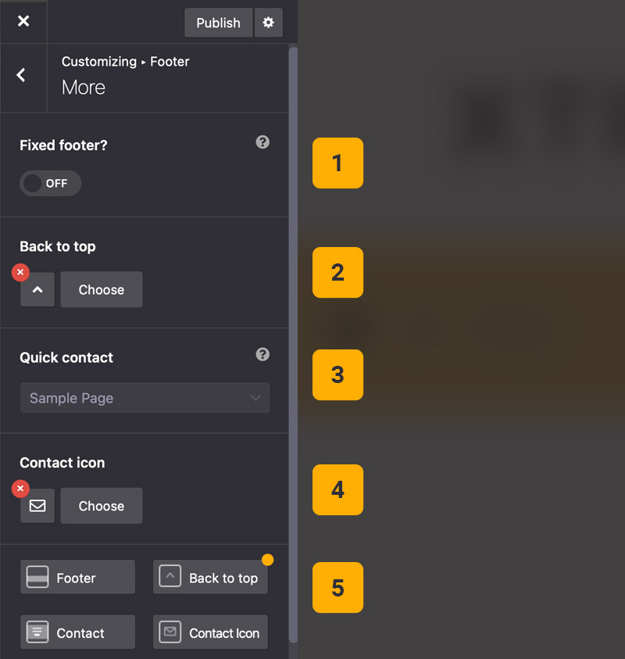
Task: Choose a different Contact icon
Action: click(102, 506)
